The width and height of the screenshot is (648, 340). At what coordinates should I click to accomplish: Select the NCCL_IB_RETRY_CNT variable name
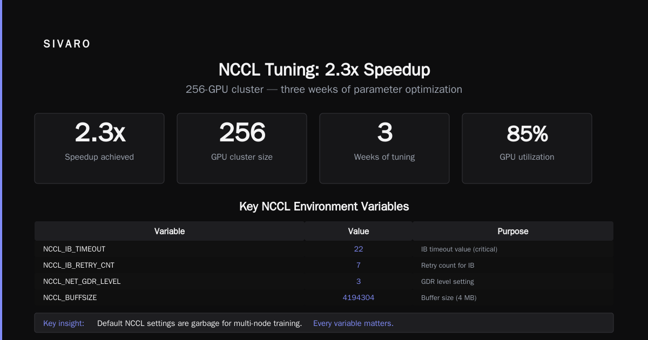click(79, 266)
